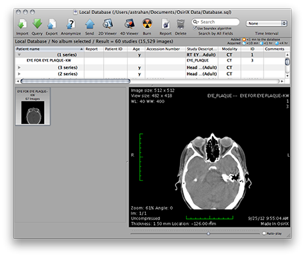Click the search magnifier icon
Screen dimensions: 305x257
click(195, 22)
